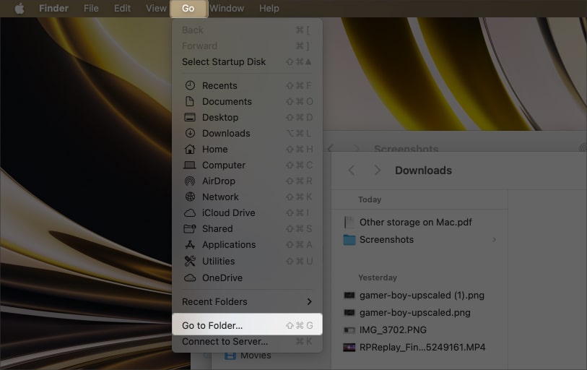Screen dimensions: 587x370
Task: Select Downloads label in Go menu
Action: [226, 133]
